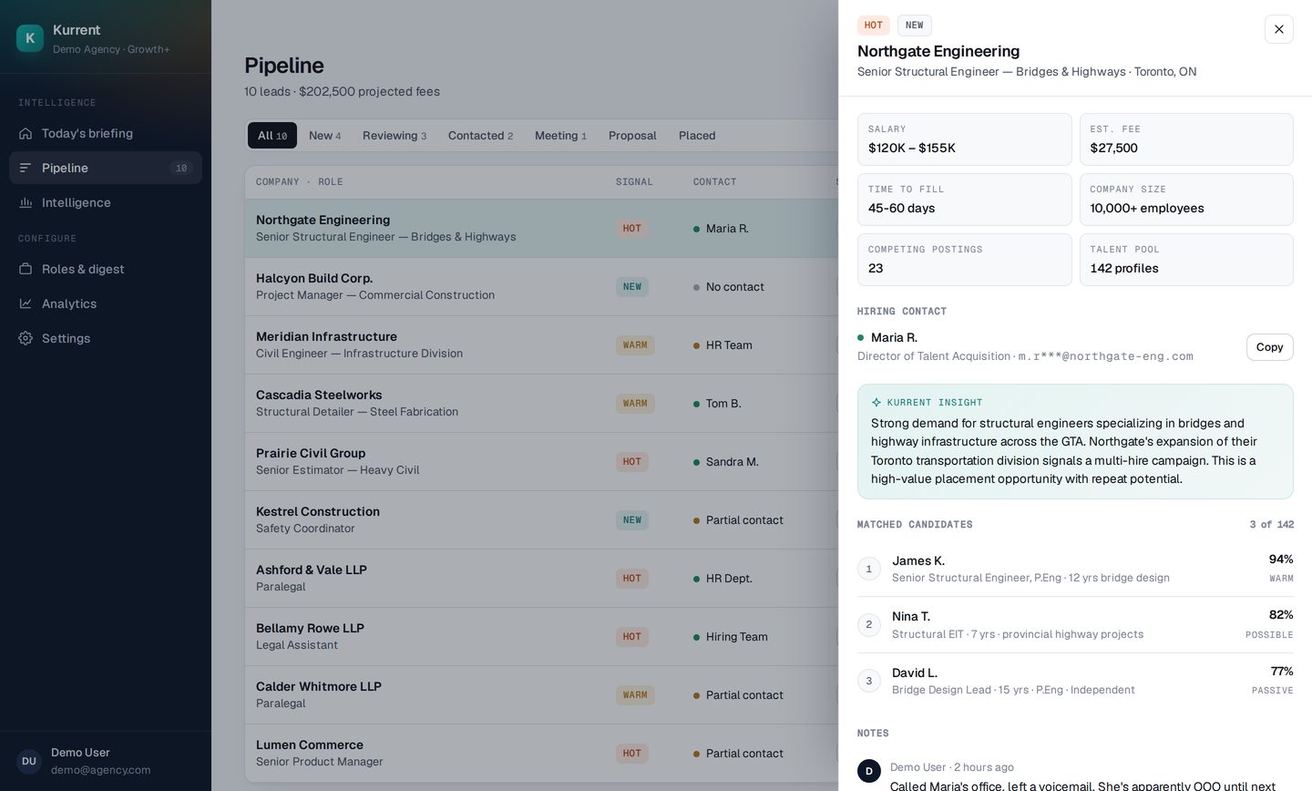Screen dimensions: 1312x791
Task: Click the Pipeline list icon in sidebar
Action: click(x=26, y=168)
